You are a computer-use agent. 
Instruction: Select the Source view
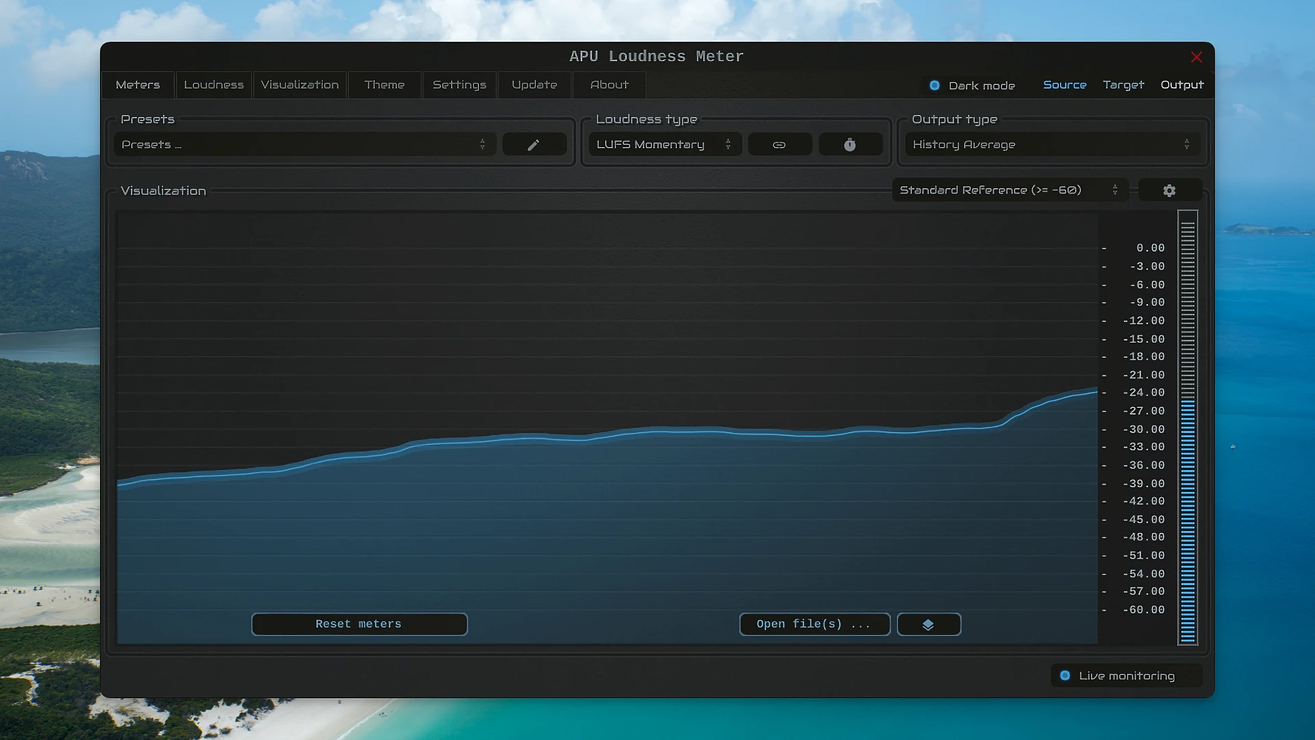1064,84
